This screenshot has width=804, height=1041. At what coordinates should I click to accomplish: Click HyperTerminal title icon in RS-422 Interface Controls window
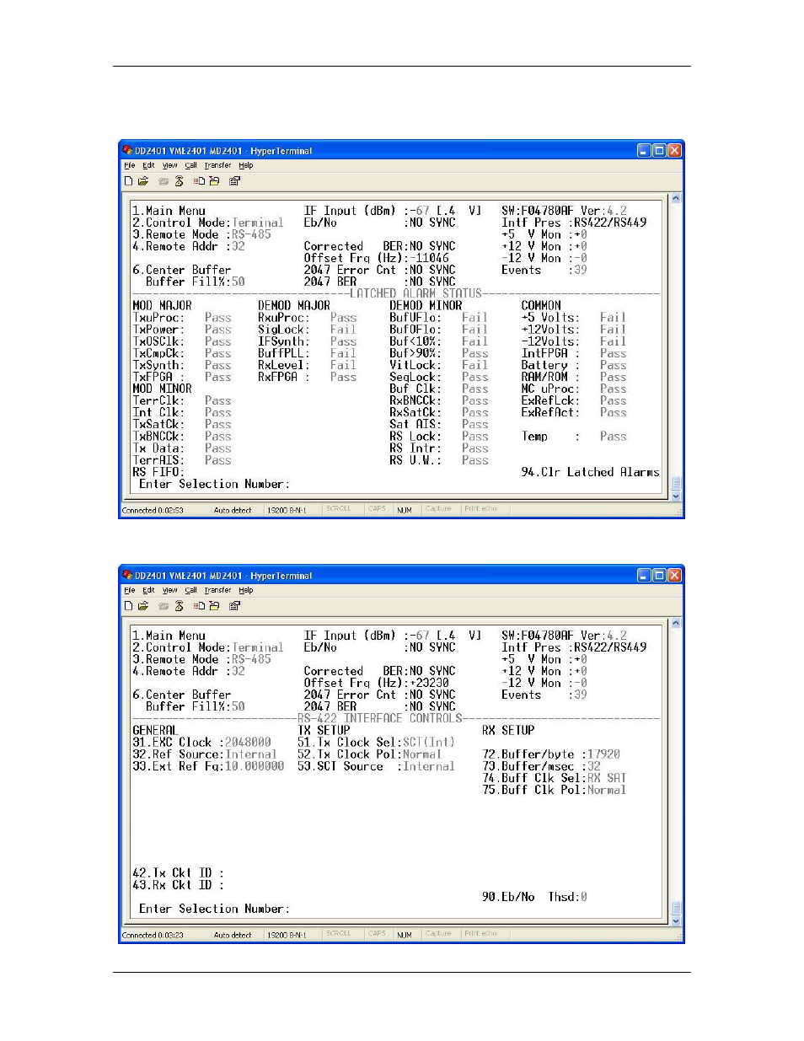127,575
